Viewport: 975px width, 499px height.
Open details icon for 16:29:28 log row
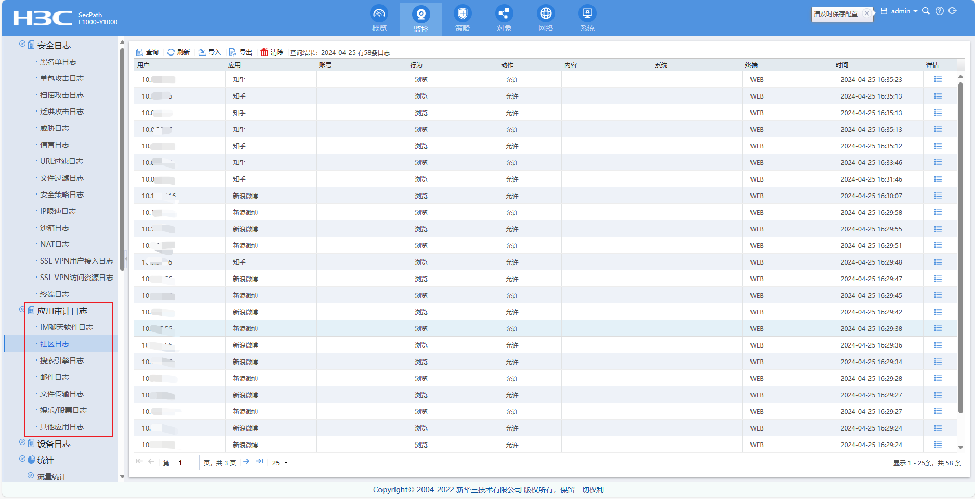[938, 378]
